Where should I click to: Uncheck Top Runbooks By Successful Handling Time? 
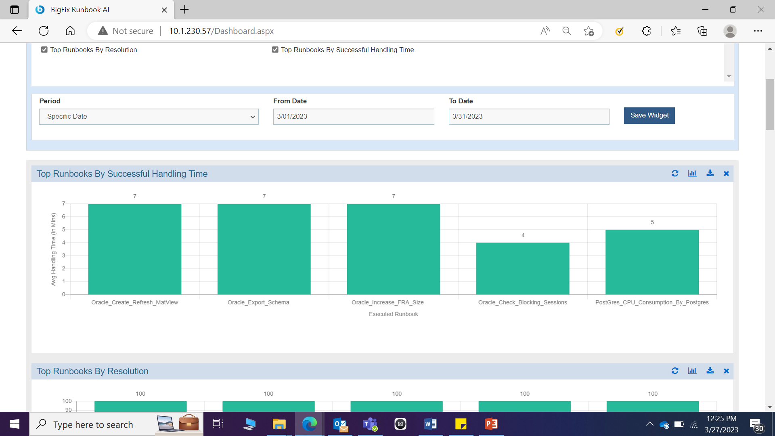275,50
